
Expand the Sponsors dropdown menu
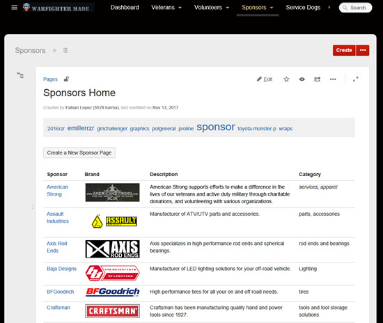[258, 8]
